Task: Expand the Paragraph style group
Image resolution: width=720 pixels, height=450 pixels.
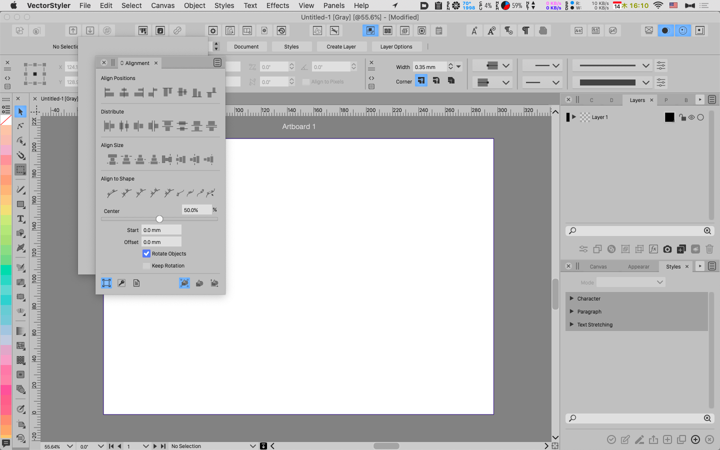Action: tap(571, 311)
